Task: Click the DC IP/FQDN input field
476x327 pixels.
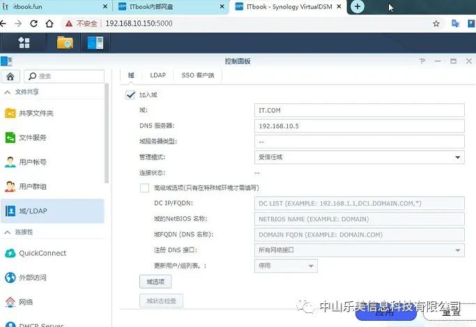Action: (360, 204)
